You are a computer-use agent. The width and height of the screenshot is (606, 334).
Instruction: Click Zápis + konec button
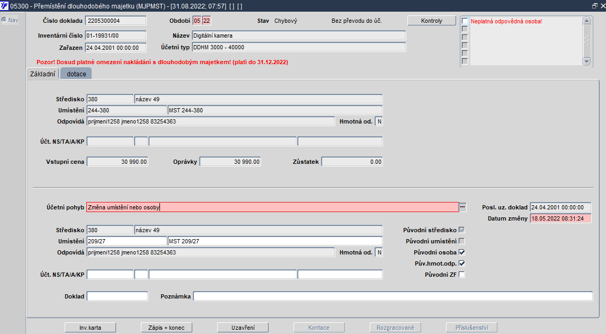166,328
